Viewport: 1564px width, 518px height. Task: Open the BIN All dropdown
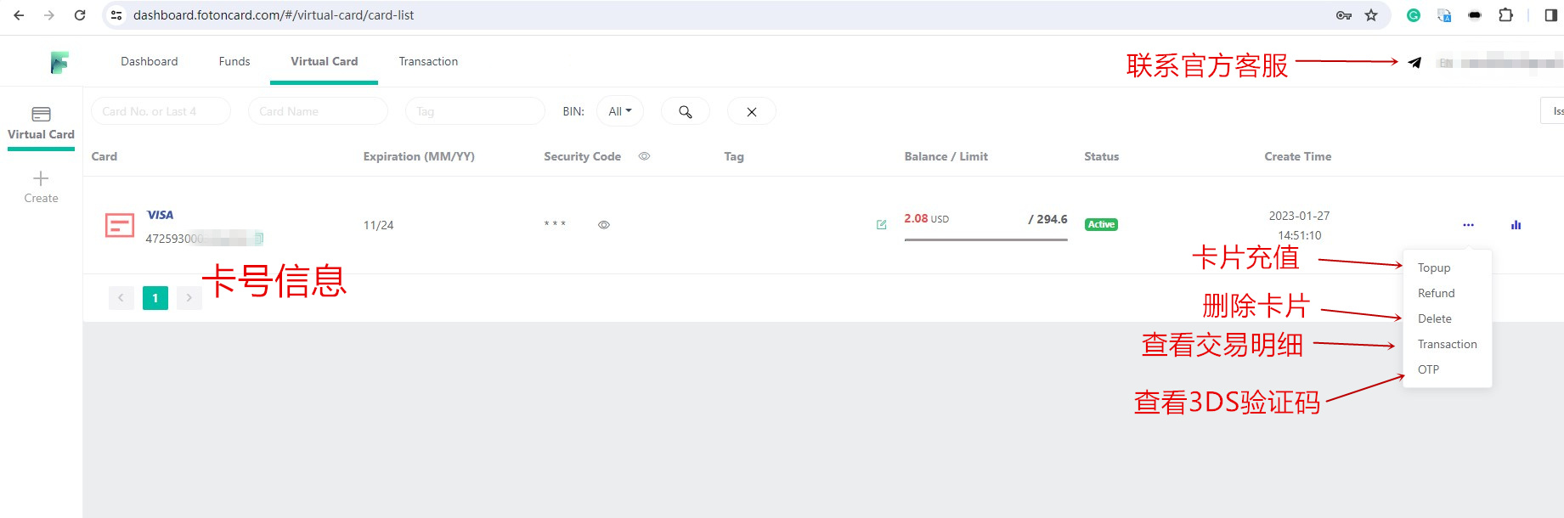tap(619, 111)
